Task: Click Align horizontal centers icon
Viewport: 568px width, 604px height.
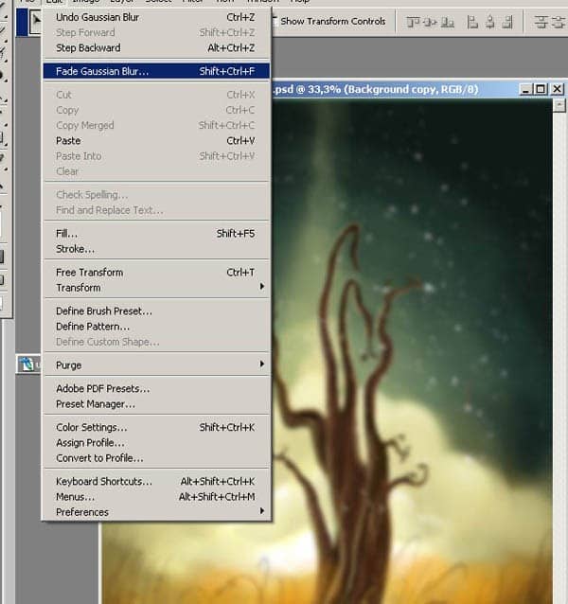Action: pyautogui.click(x=489, y=23)
